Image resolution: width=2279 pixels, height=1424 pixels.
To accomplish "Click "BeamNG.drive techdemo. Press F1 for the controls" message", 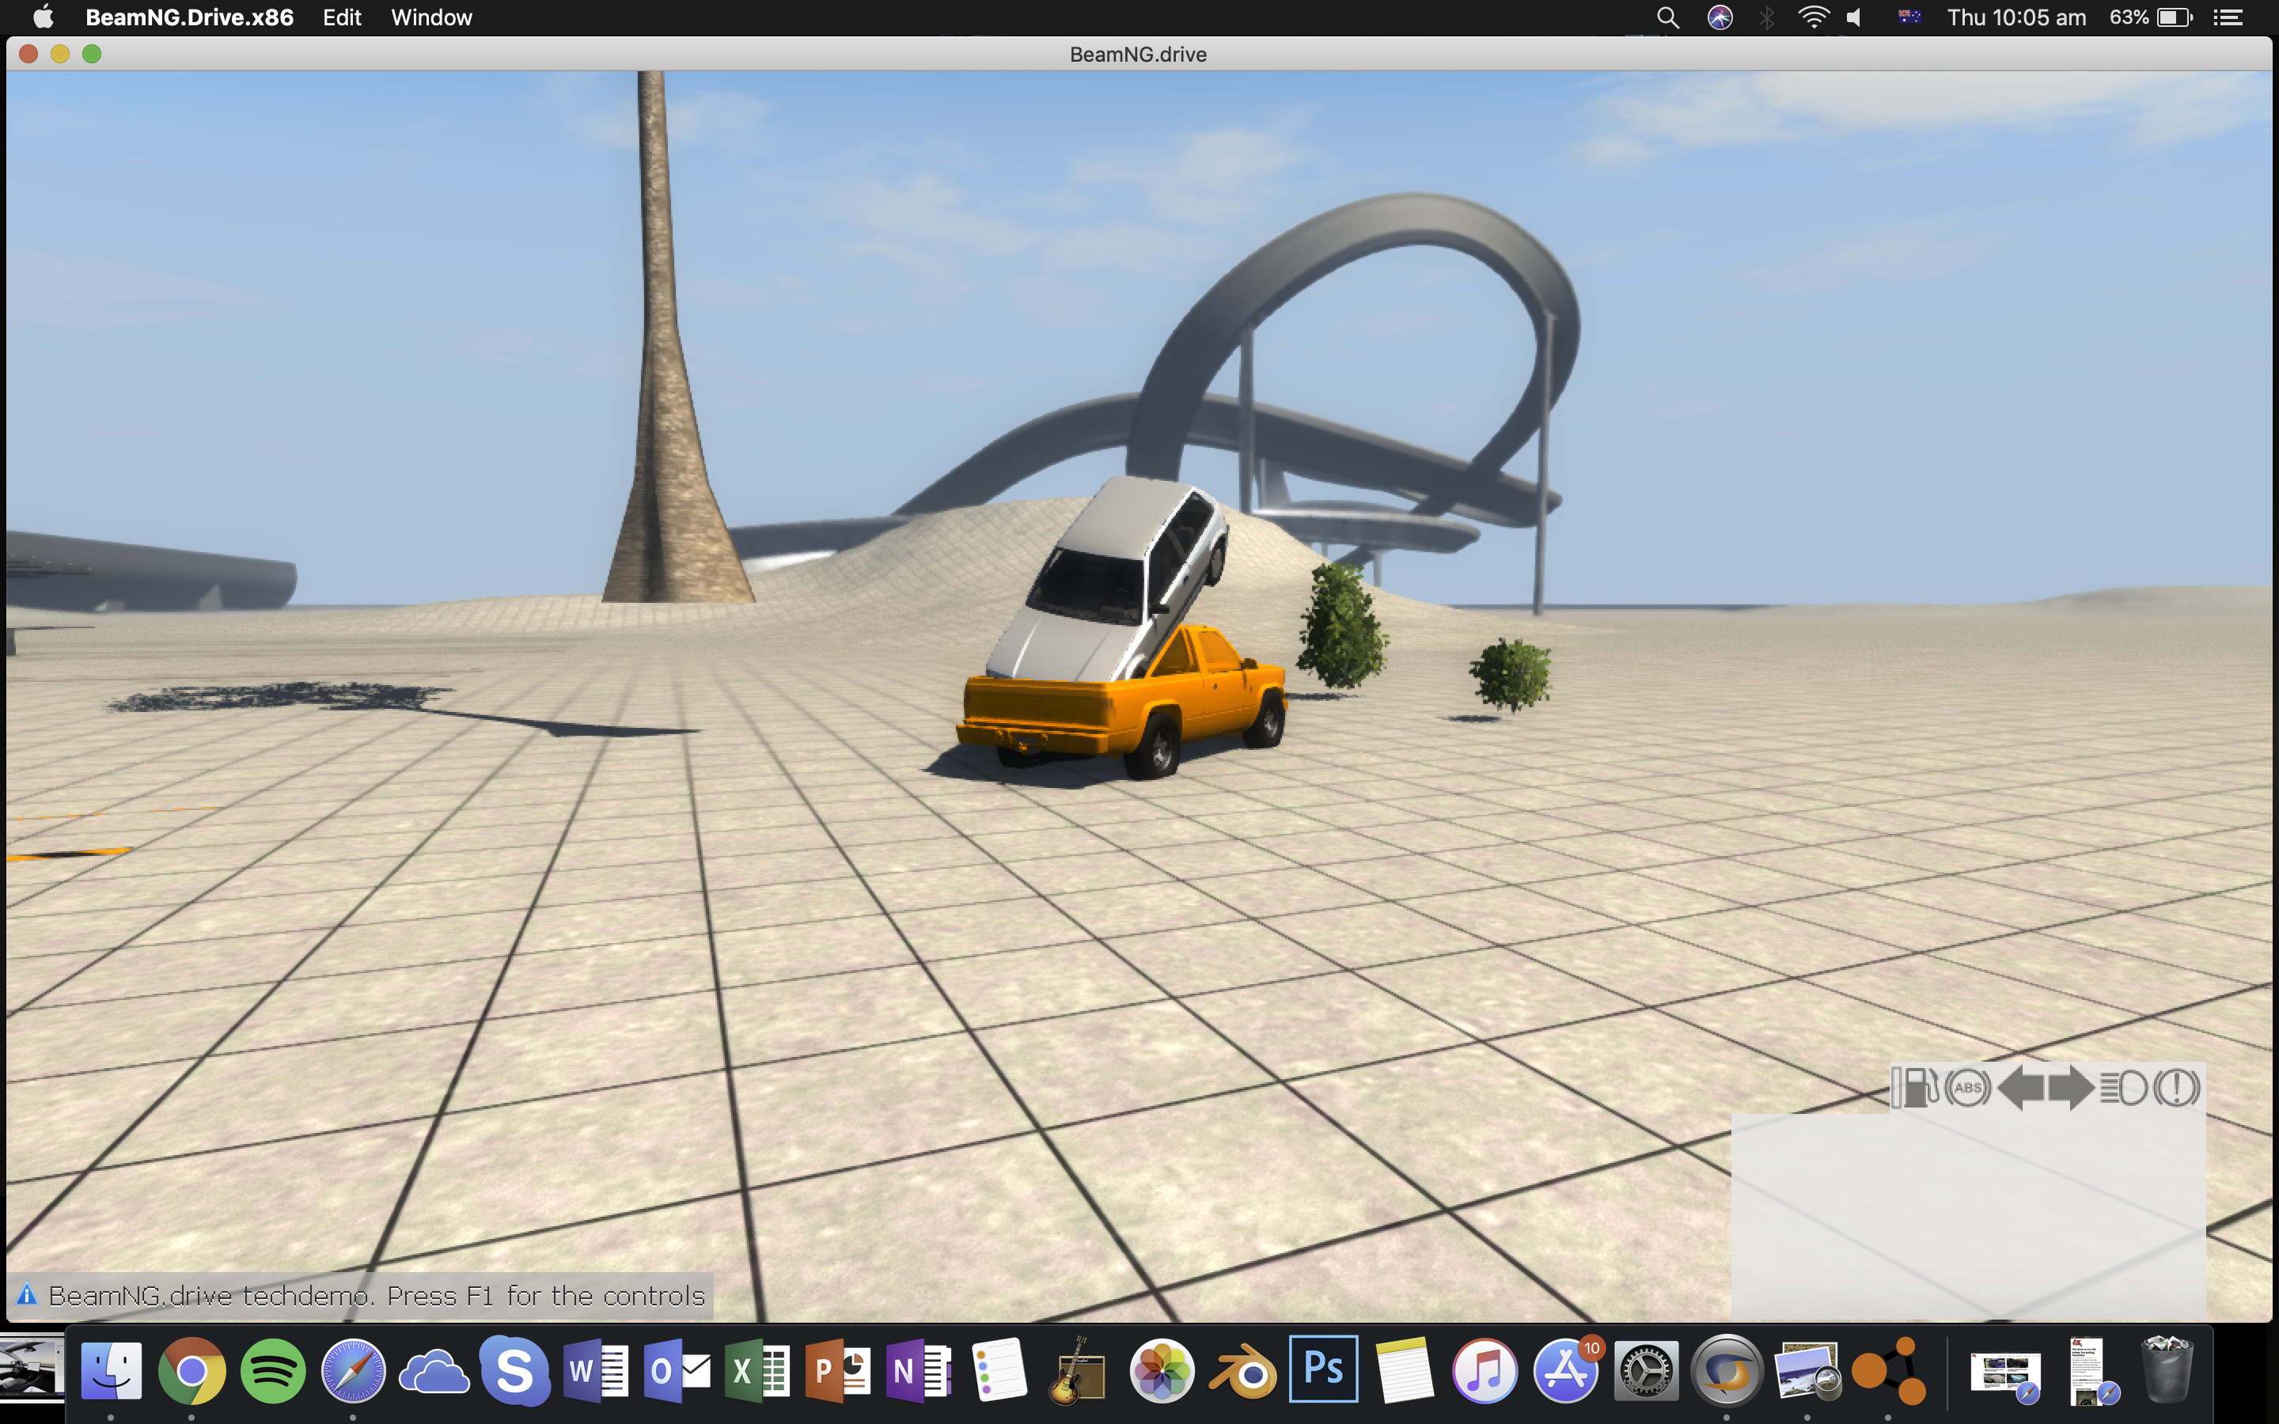I will tap(377, 1296).
